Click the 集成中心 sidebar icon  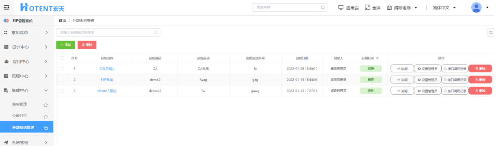tap(6, 91)
